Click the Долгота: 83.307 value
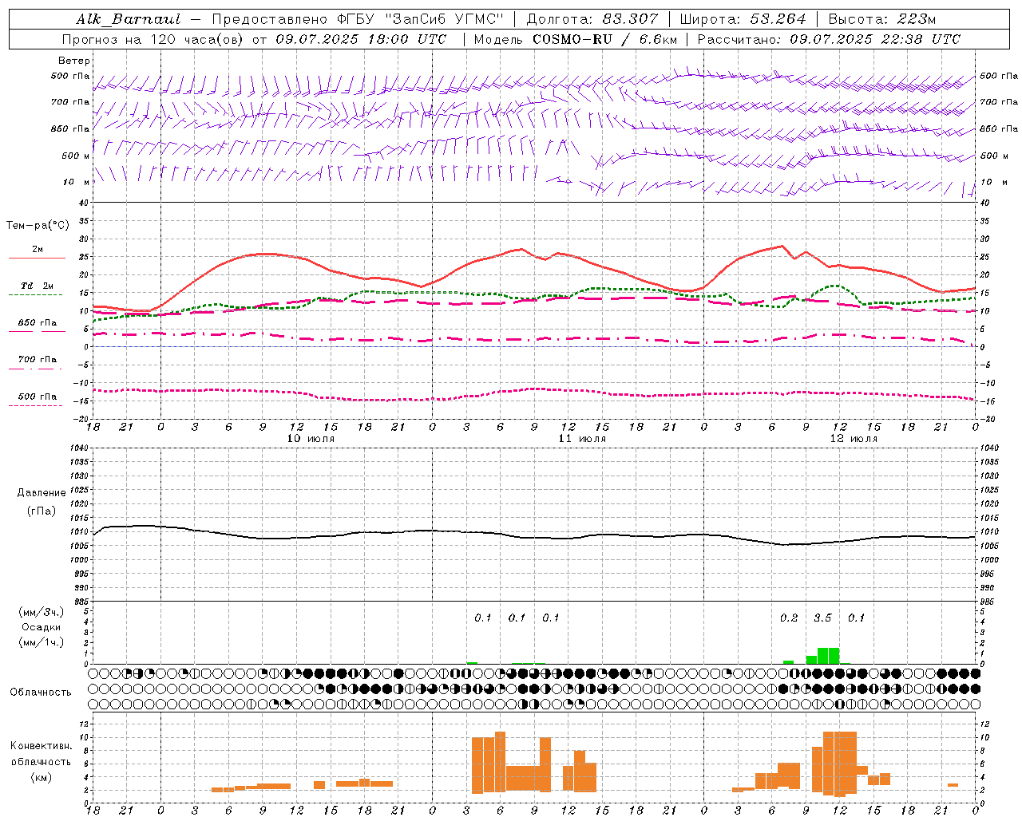1022x817 pixels. pos(592,19)
